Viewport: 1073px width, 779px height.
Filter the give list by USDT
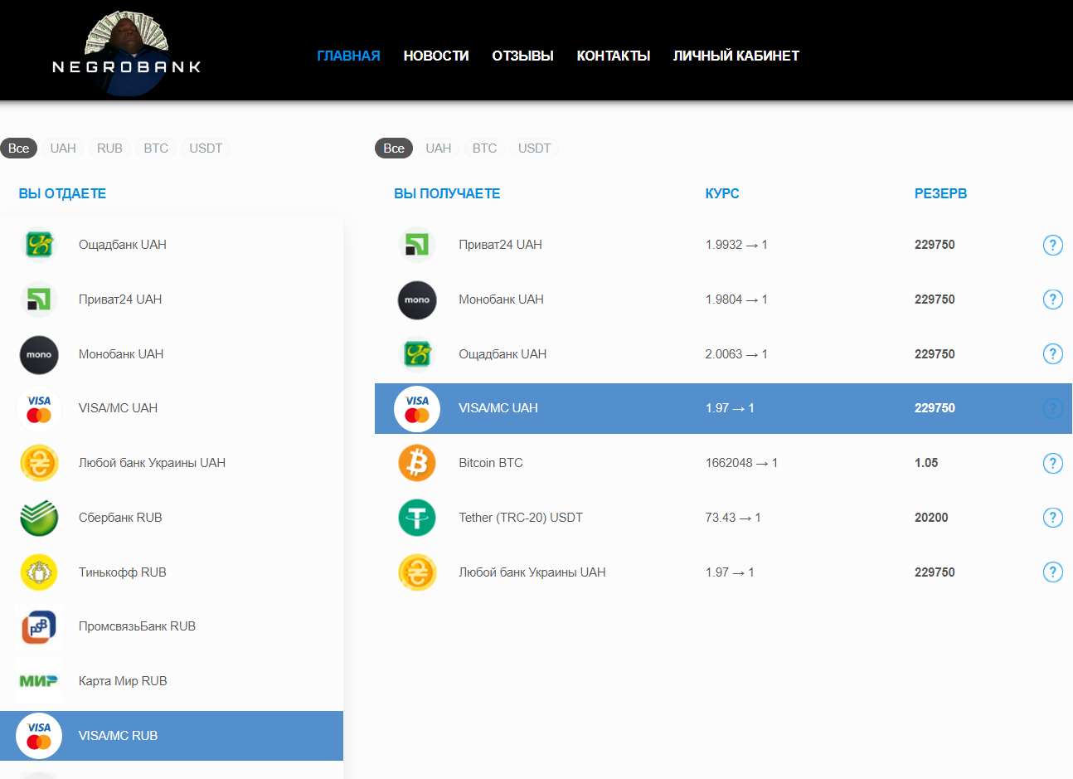(206, 148)
